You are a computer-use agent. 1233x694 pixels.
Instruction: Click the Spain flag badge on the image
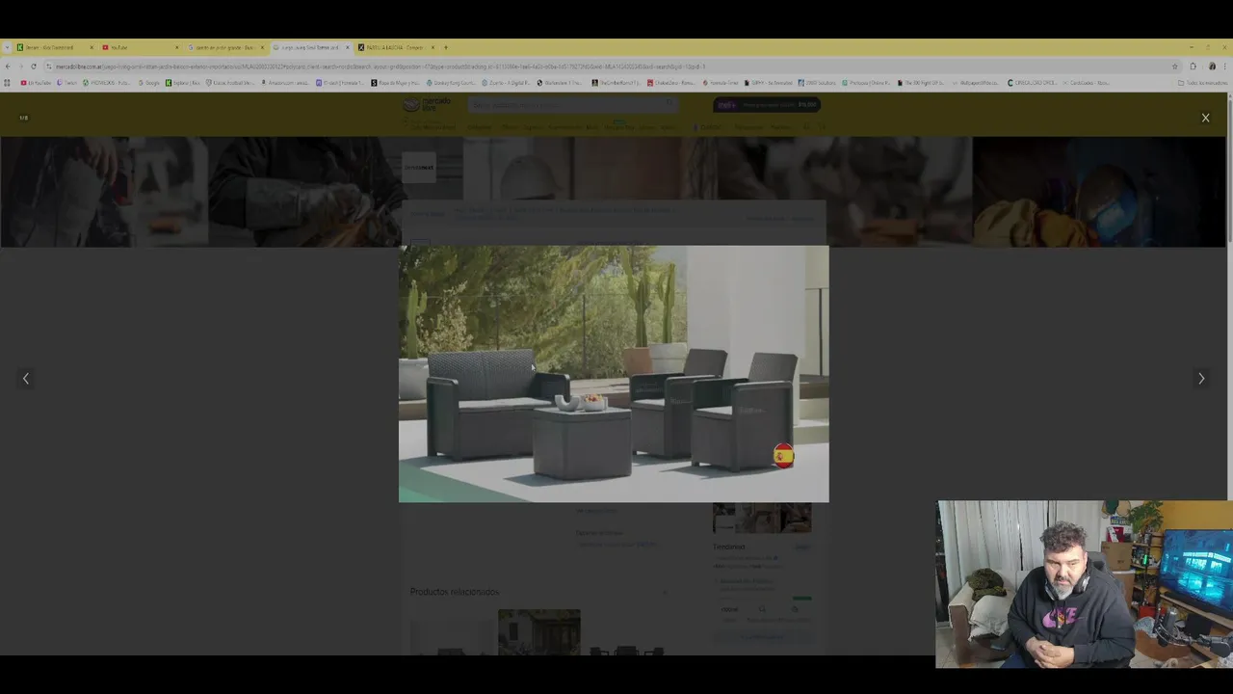783,456
